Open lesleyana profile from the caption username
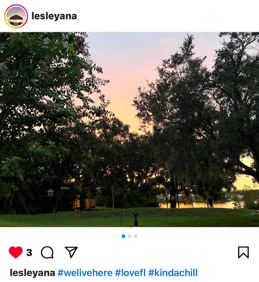The width and height of the screenshot is (259, 282). 32,273
